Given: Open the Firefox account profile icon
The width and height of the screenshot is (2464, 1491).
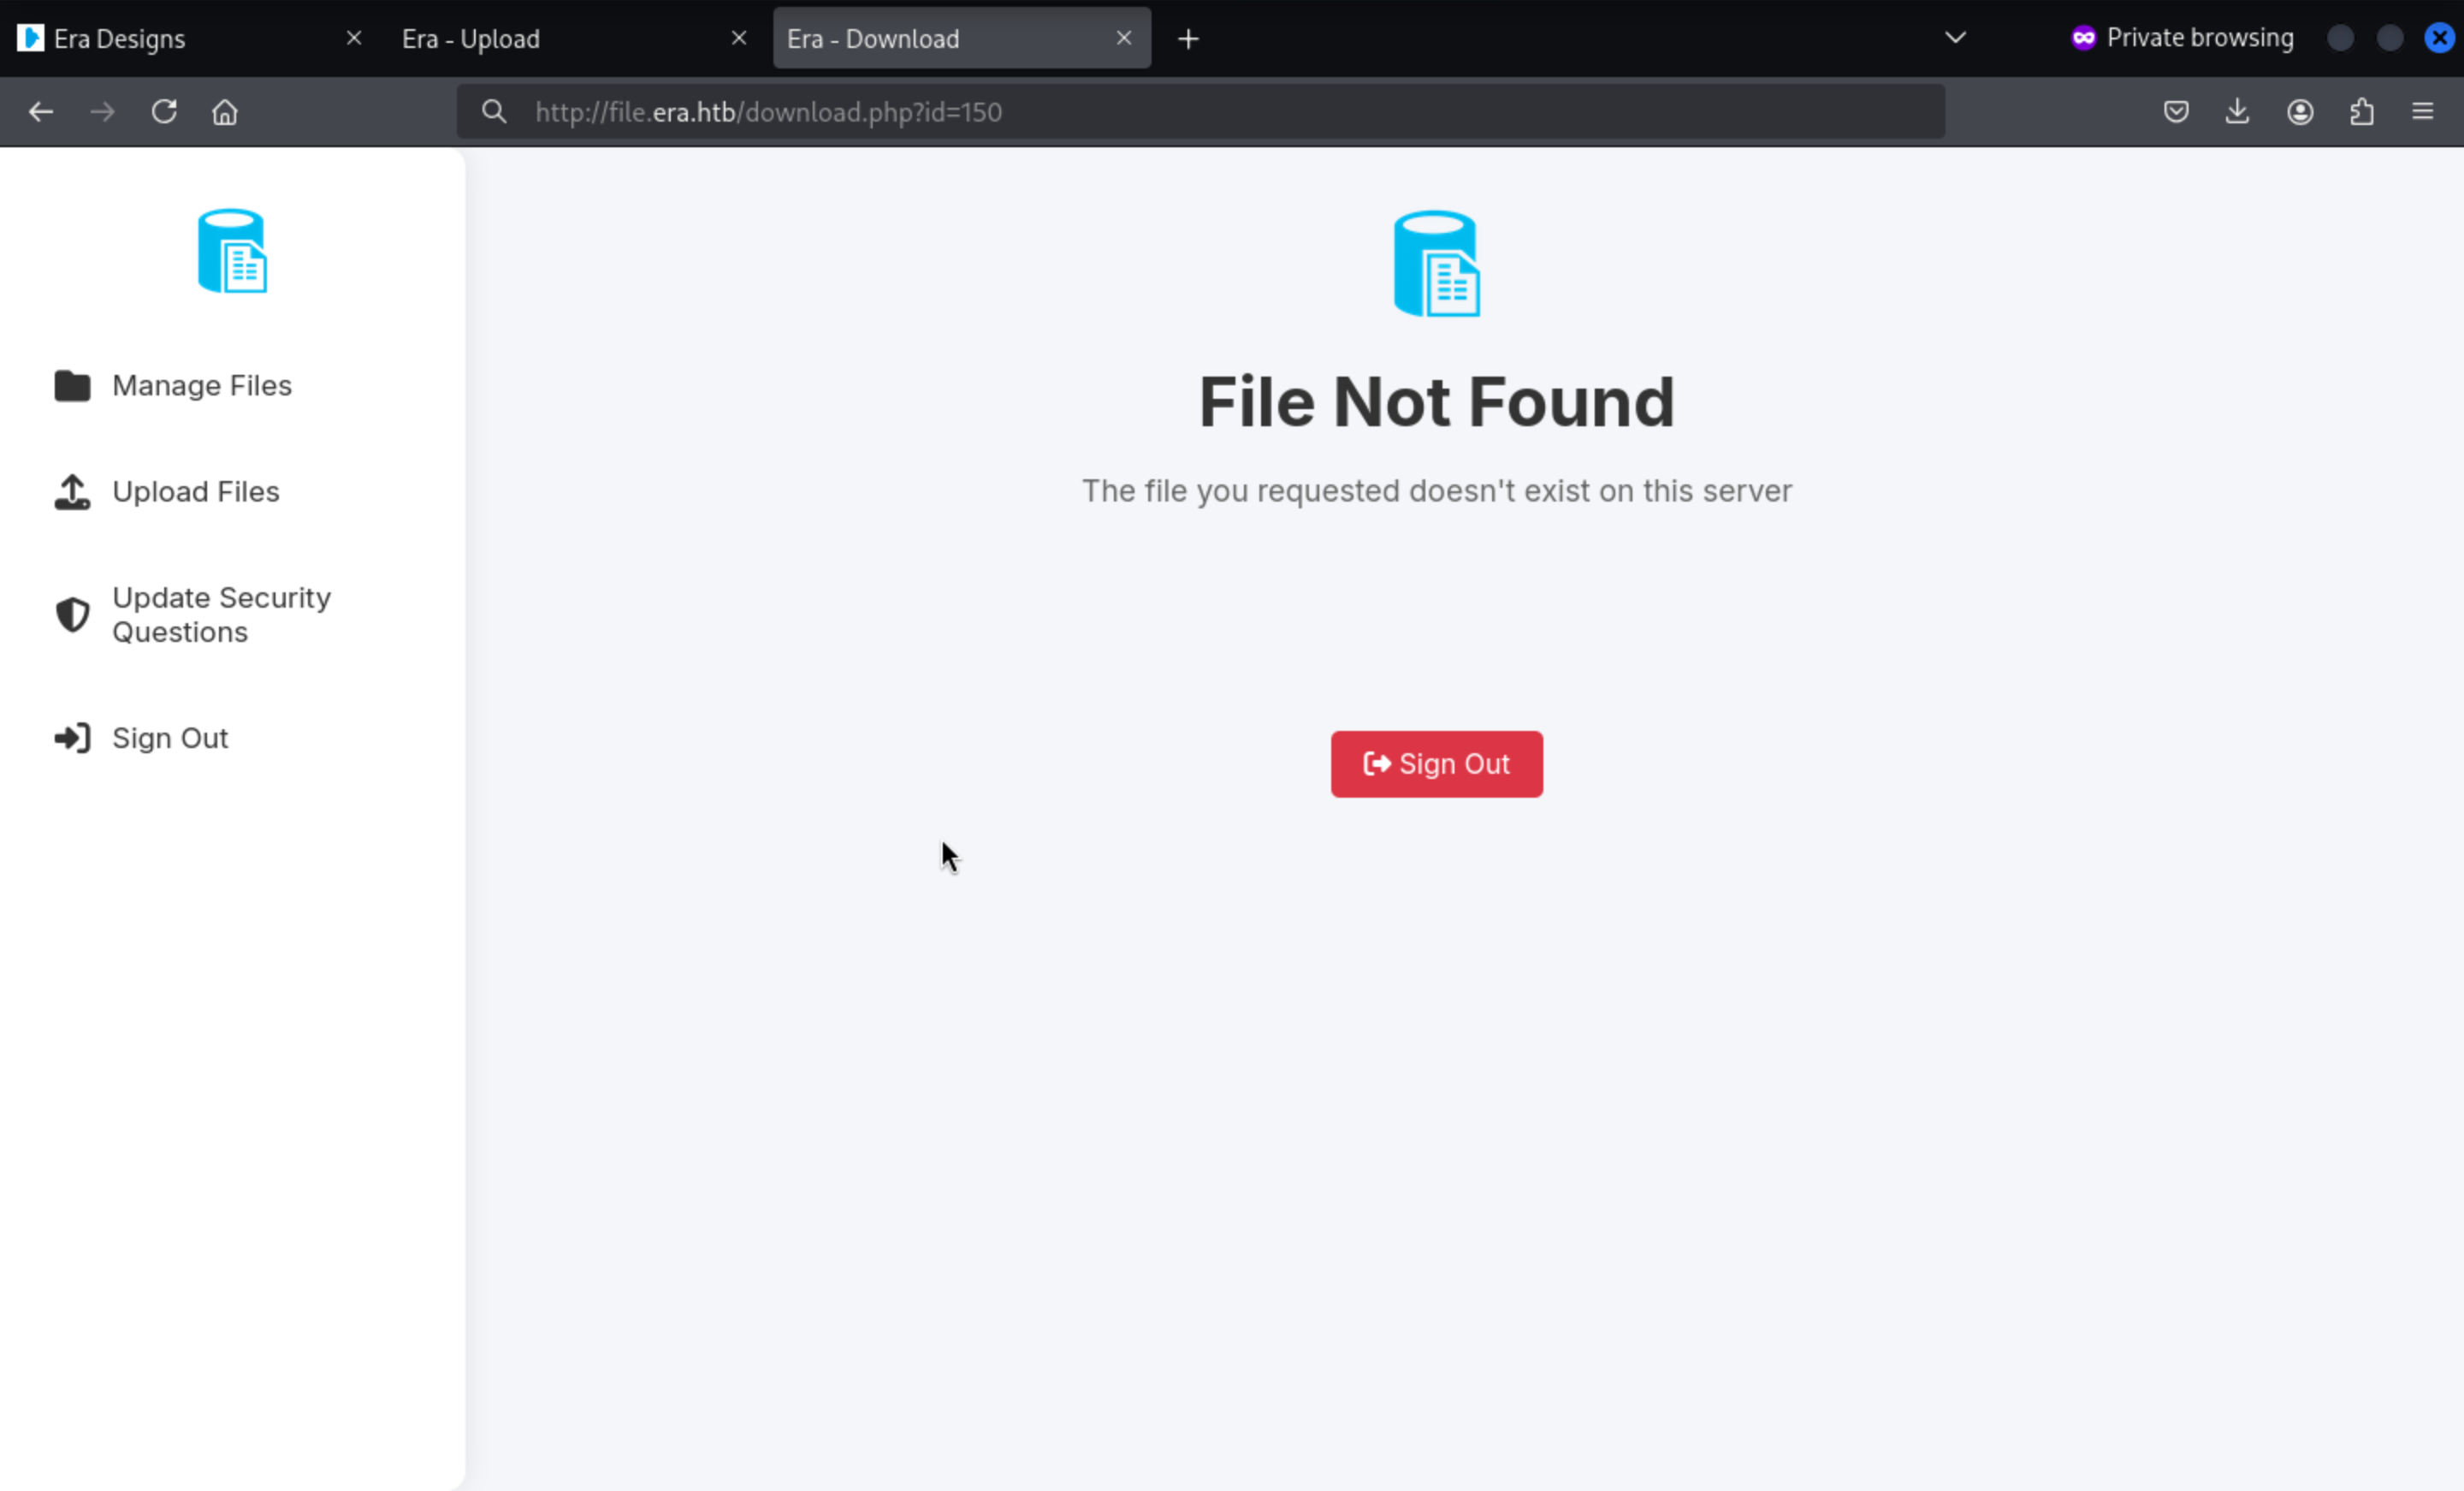Looking at the screenshot, I should 2299,112.
